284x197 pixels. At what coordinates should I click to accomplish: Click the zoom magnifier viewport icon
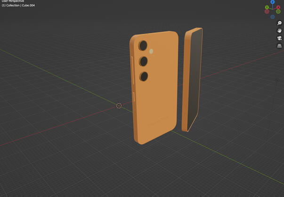pos(279,23)
